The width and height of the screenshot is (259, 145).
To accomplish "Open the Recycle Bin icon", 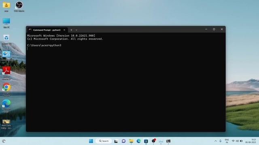I will point(6,39).
